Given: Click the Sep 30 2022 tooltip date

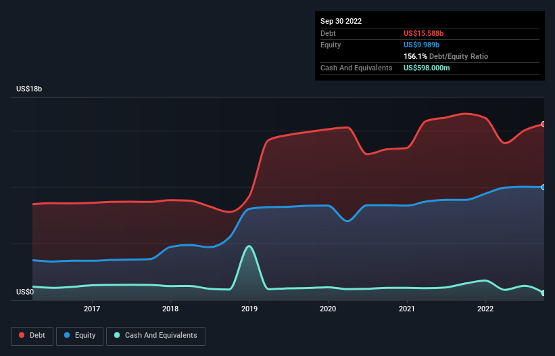Looking at the screenshot, I should pyautogui.click(x=341, y=21).
